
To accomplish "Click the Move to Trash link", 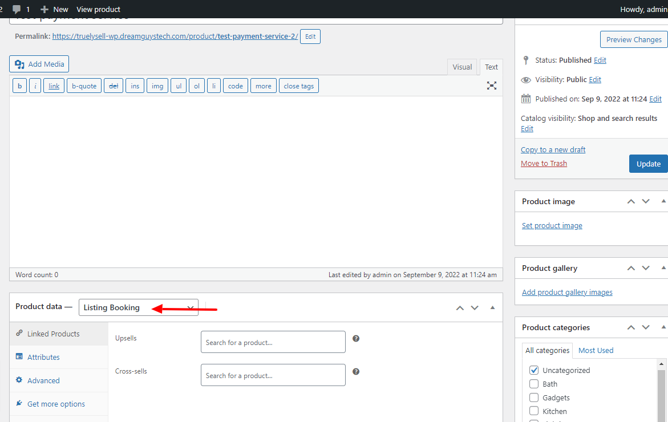I will [544, 164].
